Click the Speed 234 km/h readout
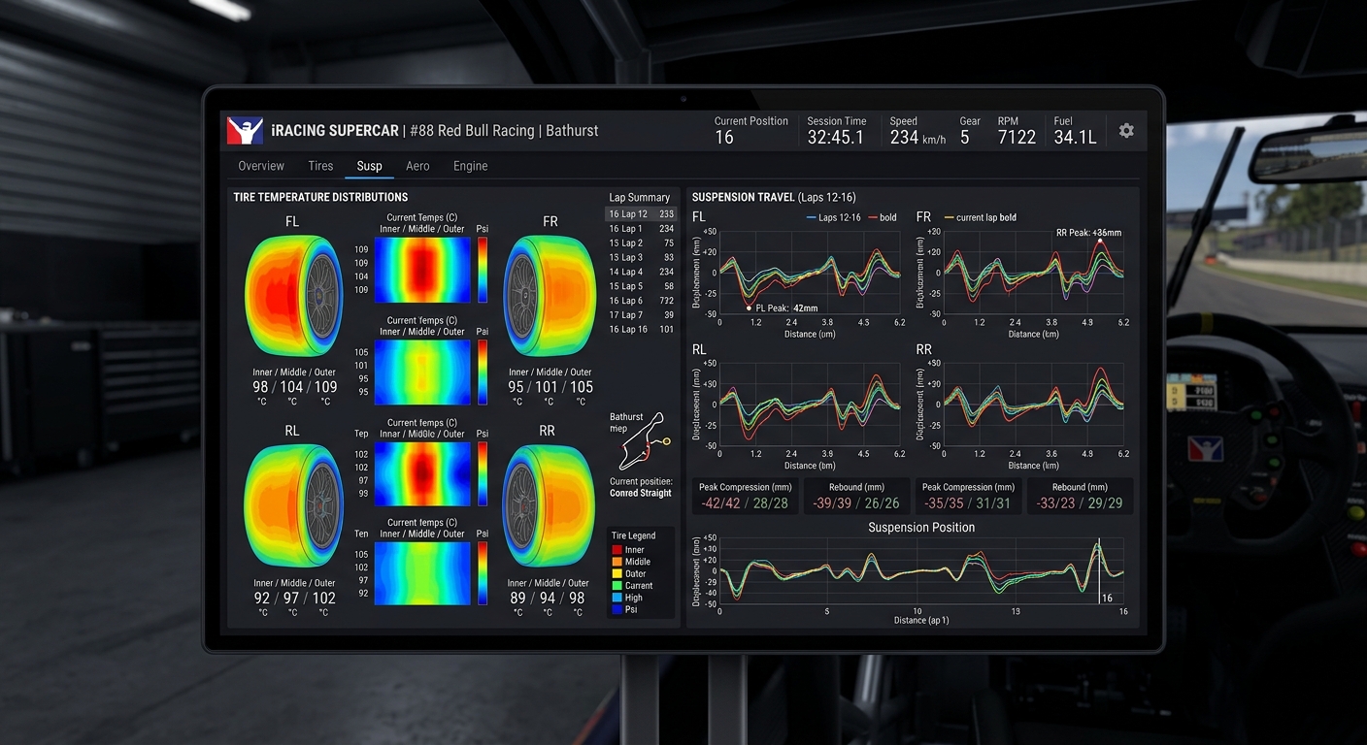The image size is (1367, 745). (x=917, y=131)
